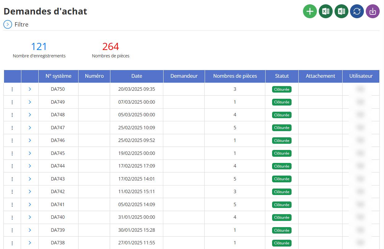Open the three-dot menu for DA741

pos(12,205)
